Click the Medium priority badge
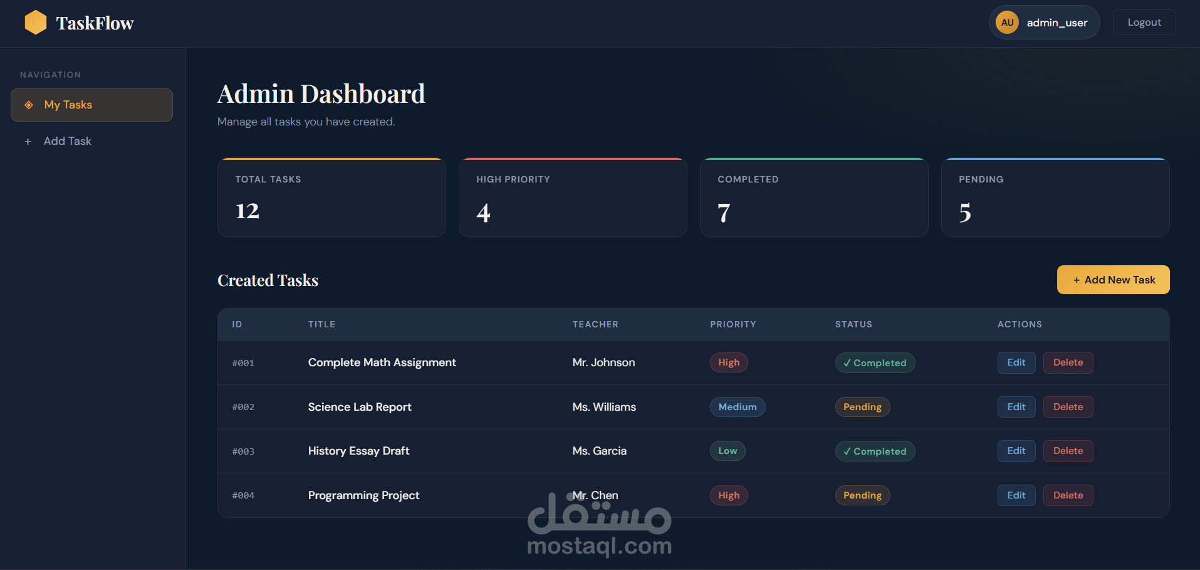 738,407
